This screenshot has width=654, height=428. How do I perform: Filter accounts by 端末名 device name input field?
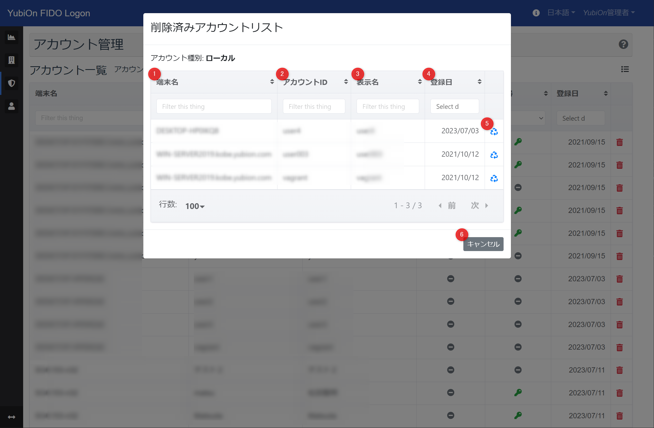(214, 106)
